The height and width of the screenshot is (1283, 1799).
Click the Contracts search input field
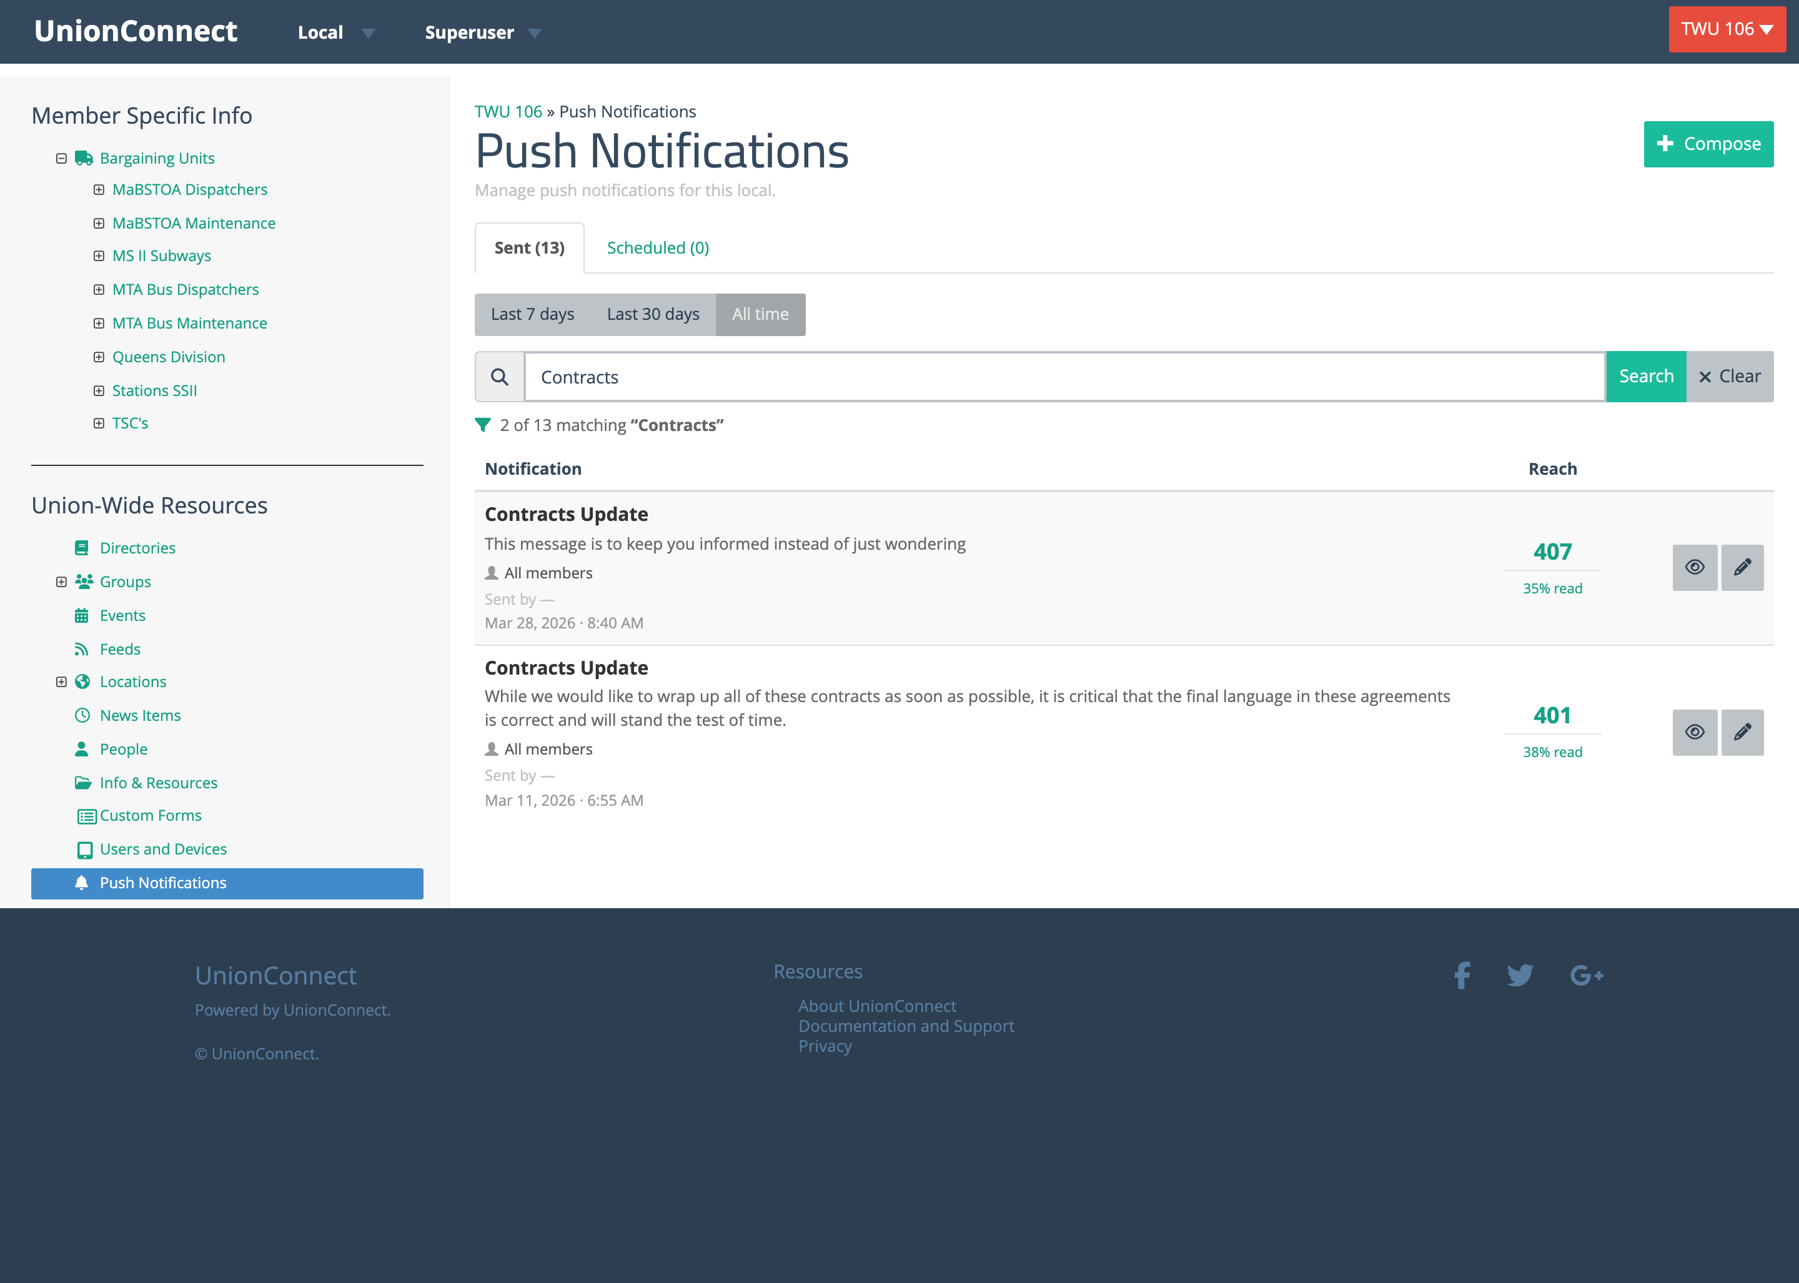pos(1064,377)
